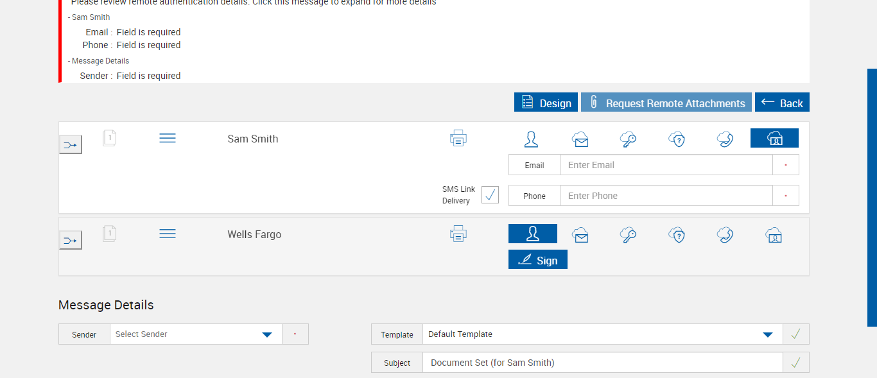Choose key password authentication for Sam Smith

pos(628,139)
